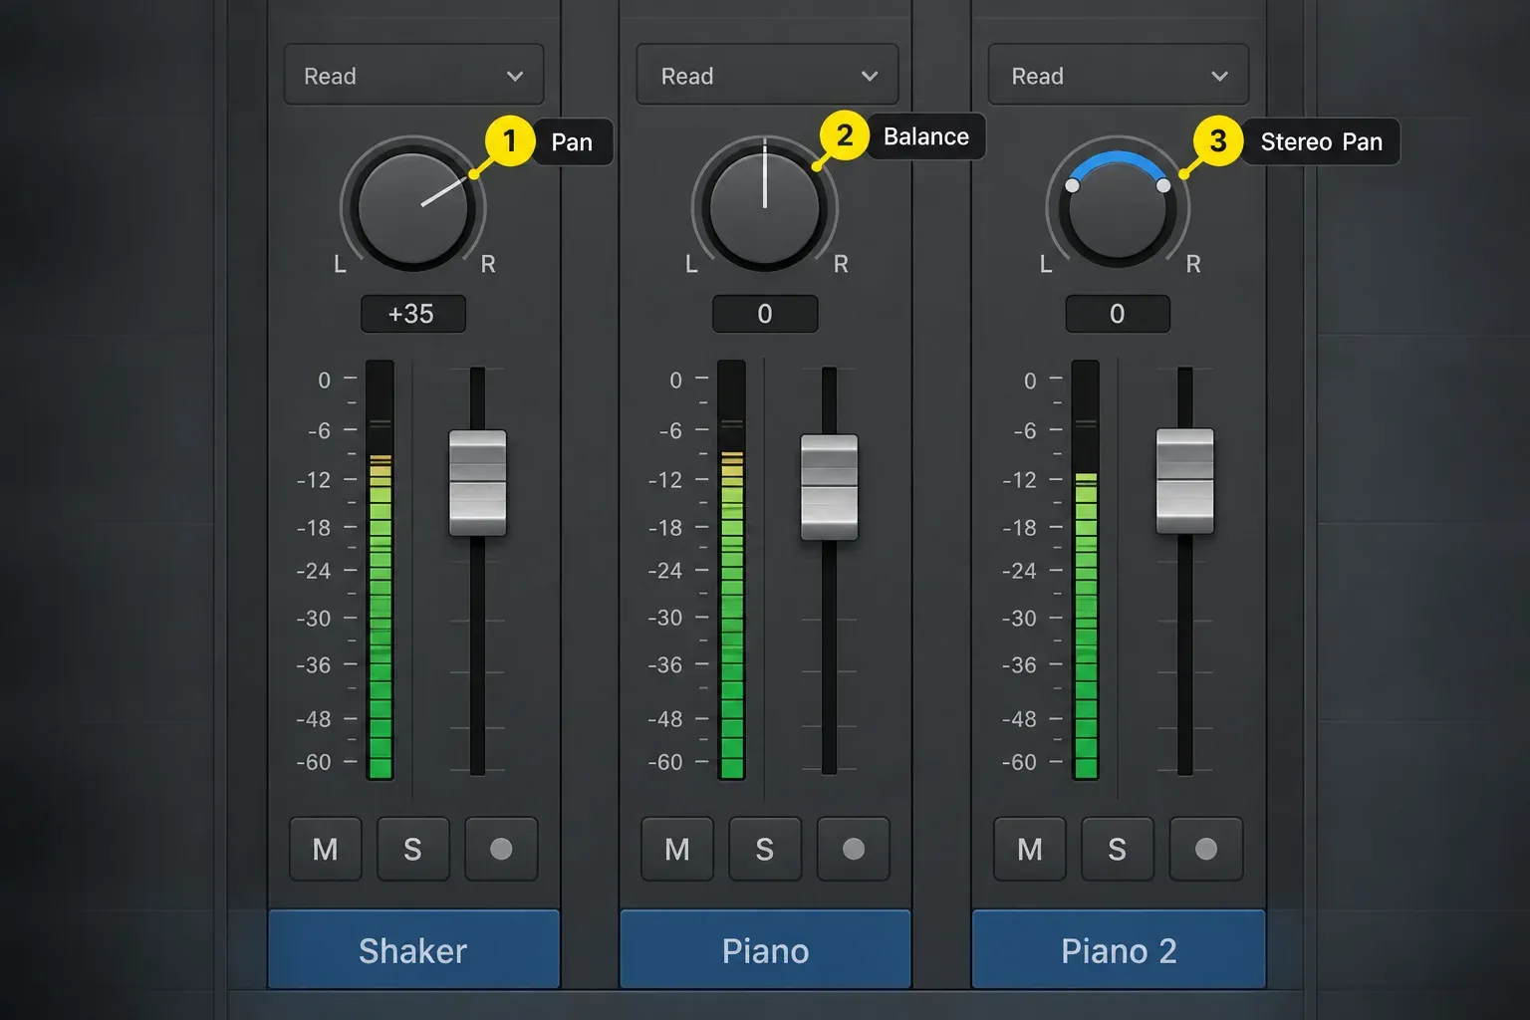Click the Piano volume fader handle
This screenshot has width=1530, height=1020.
[830, 487]
